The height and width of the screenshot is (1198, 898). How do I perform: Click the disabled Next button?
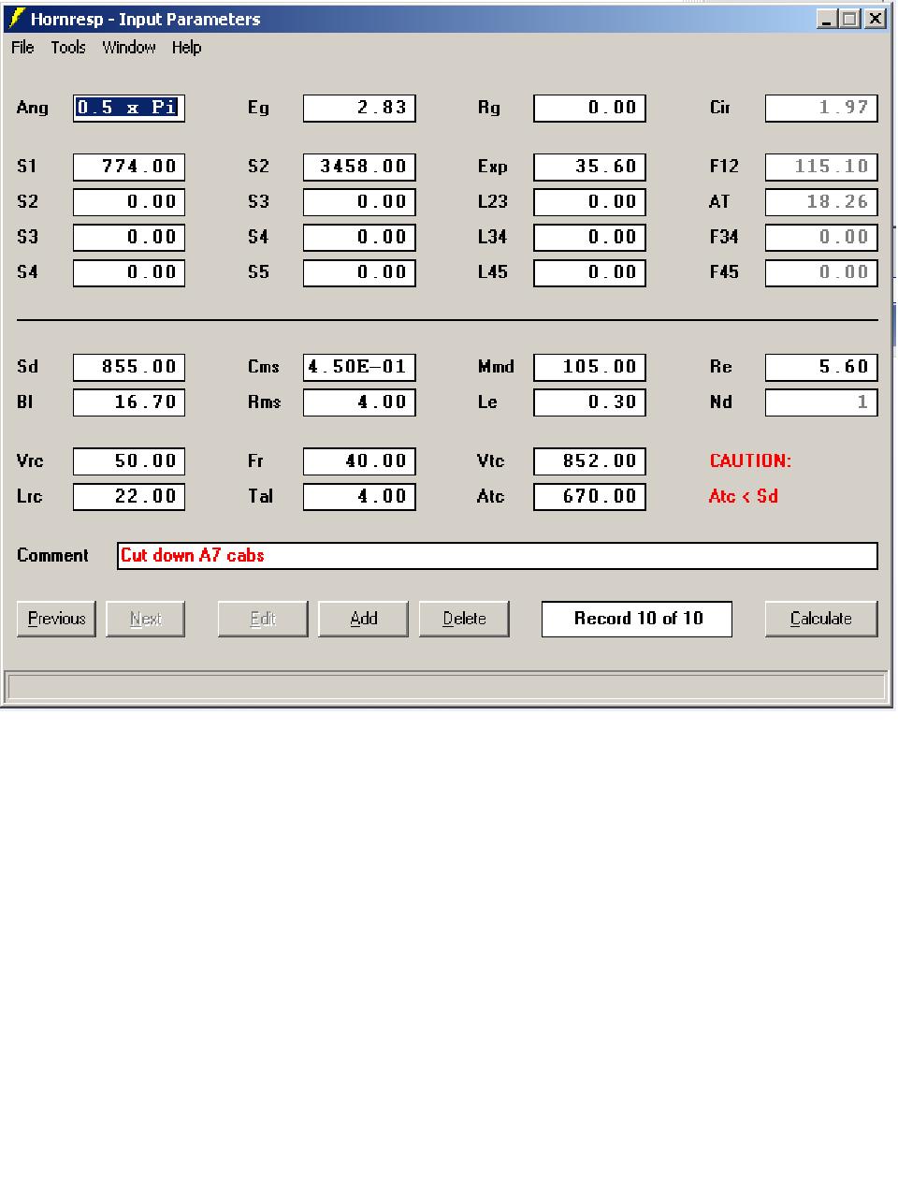(x=145, y=619)
